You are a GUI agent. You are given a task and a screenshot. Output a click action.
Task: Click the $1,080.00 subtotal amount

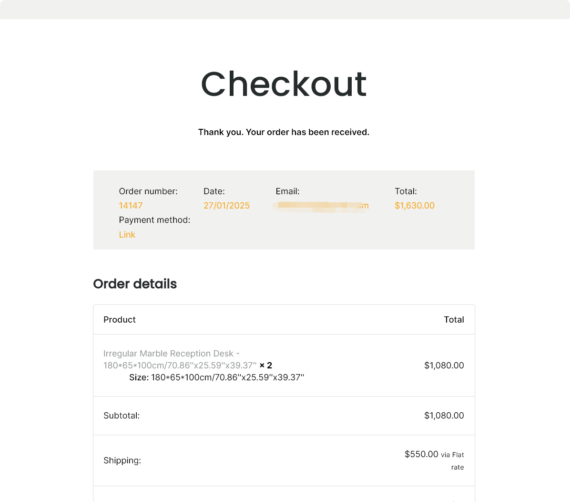pos(444,416)
